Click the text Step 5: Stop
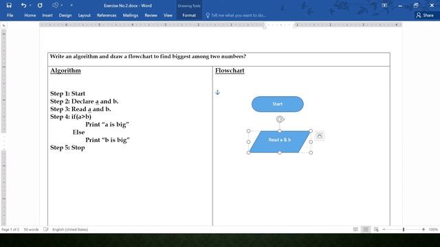 [x=67, y=148]
